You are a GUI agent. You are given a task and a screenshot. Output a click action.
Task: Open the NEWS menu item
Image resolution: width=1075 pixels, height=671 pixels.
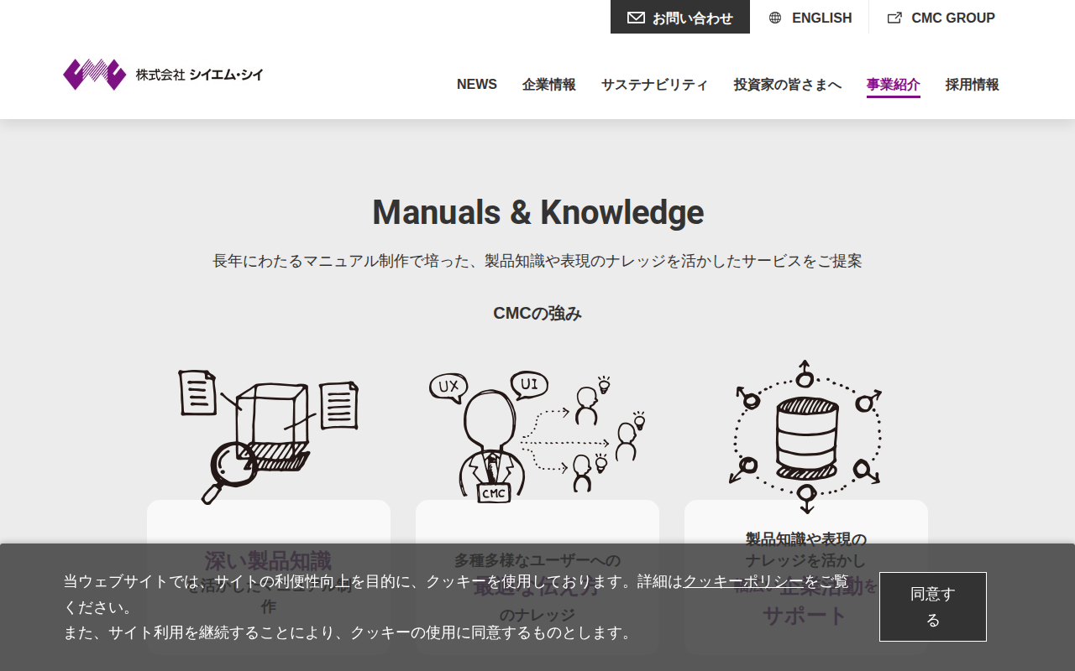point(477,85)
